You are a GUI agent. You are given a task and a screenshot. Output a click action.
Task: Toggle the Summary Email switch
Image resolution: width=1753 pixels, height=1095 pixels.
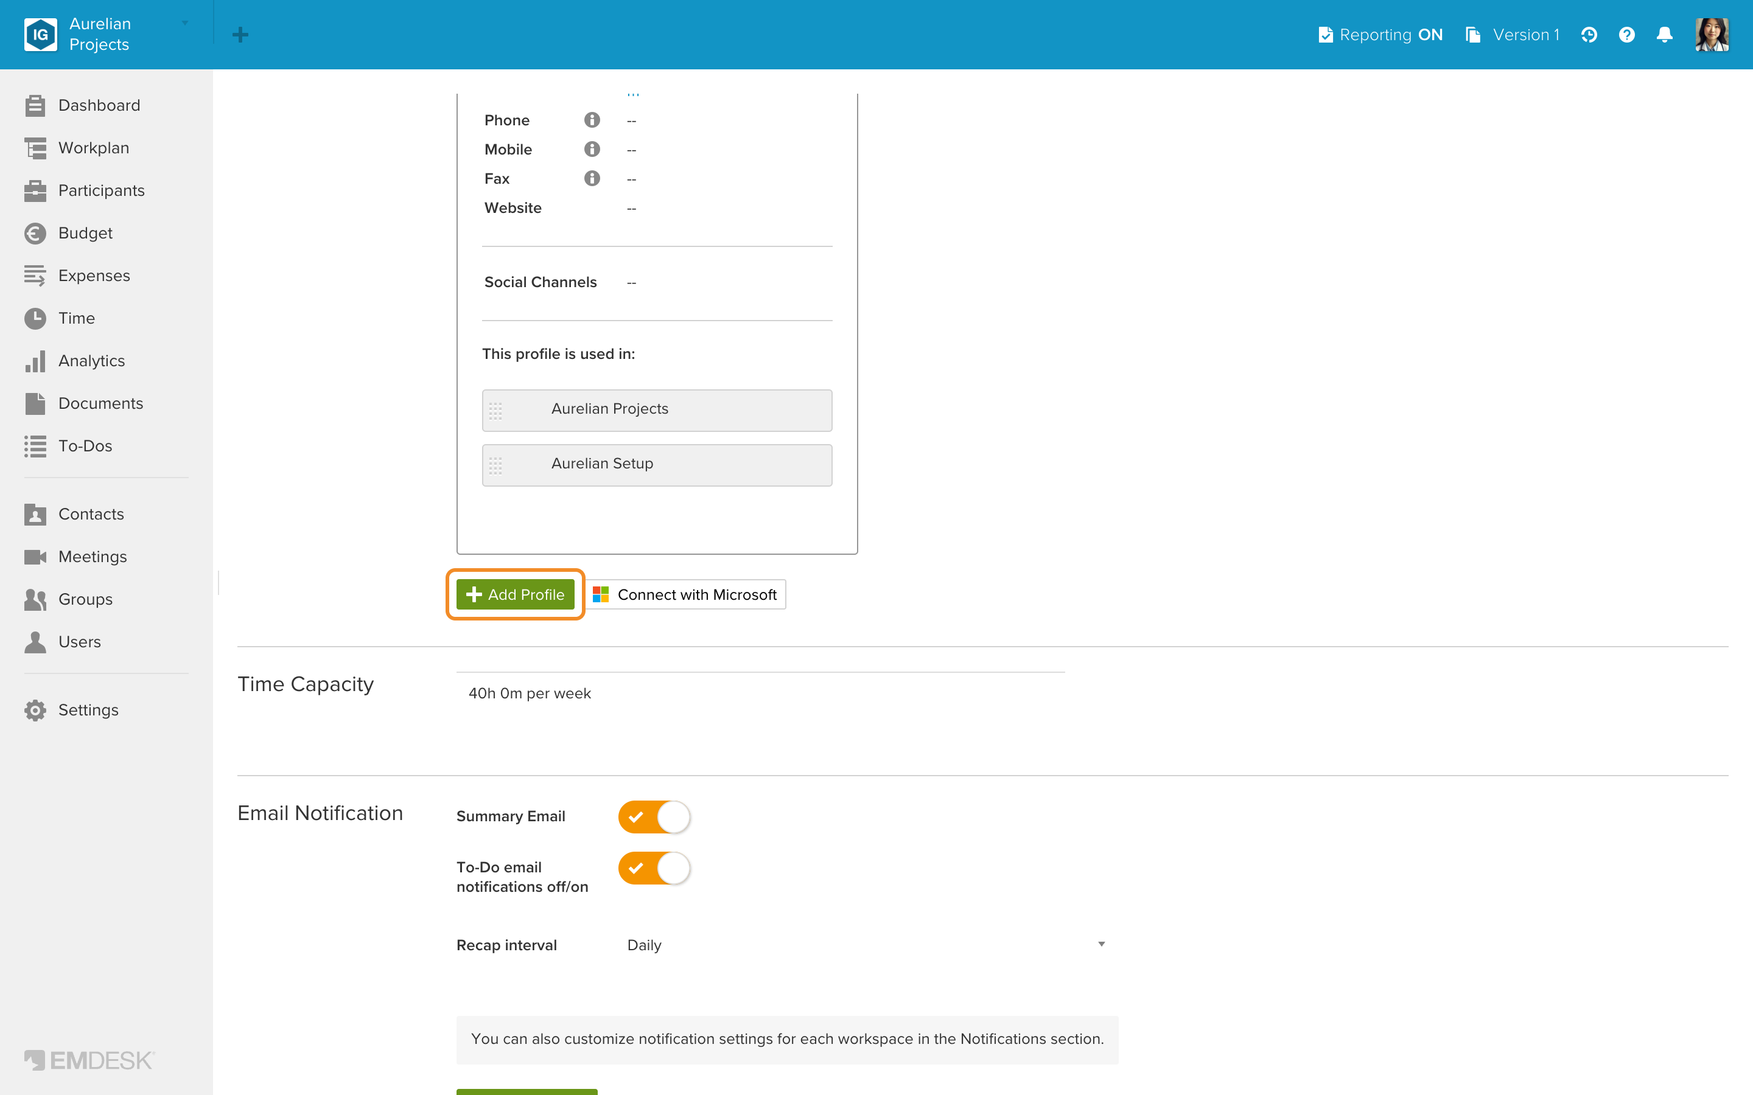[x=653, y=817]
